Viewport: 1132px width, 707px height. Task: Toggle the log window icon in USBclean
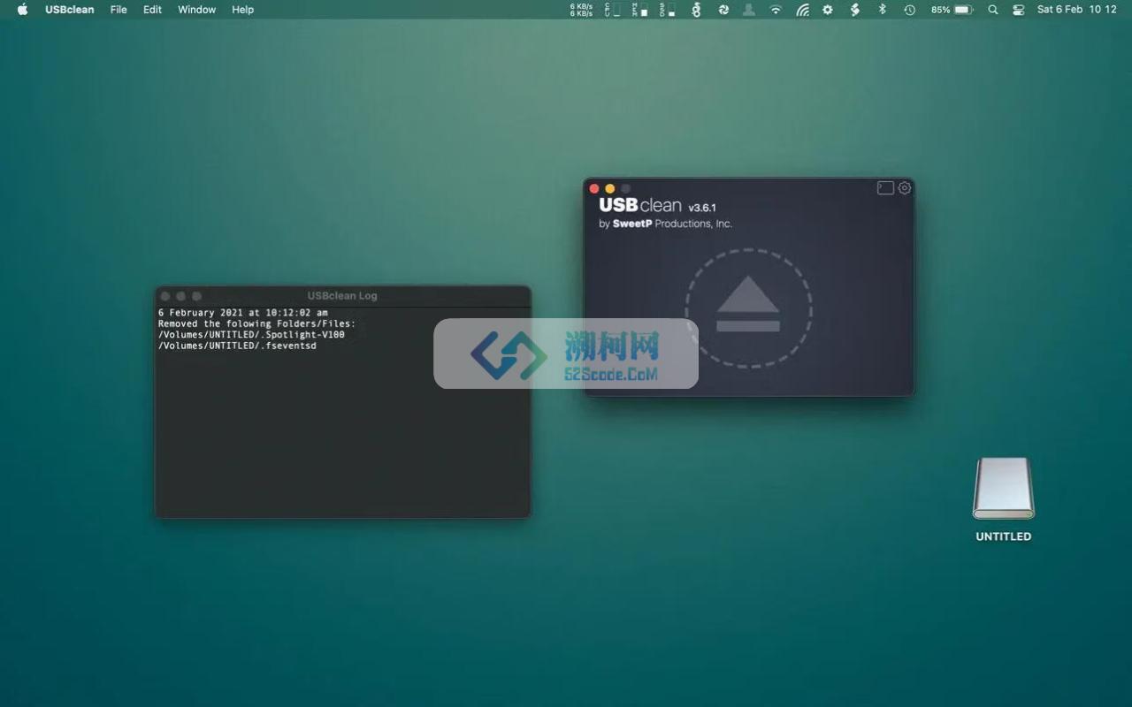coord(885,188)
